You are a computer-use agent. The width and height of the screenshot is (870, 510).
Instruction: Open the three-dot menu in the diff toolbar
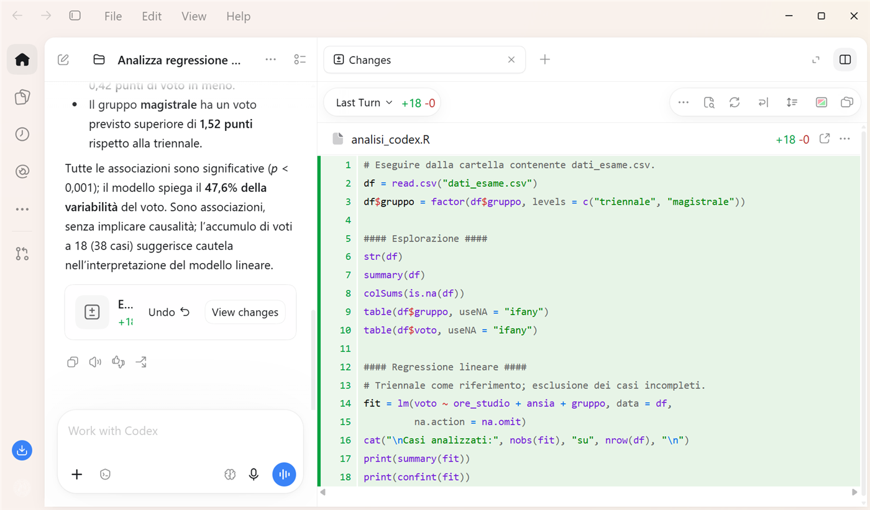coord(684,102)
